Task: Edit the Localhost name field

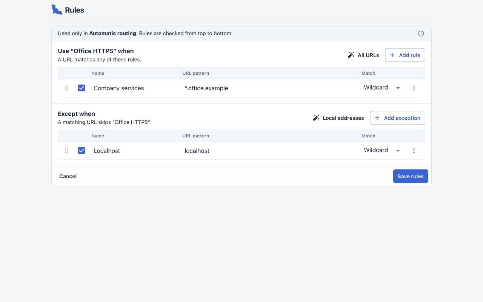Action: [135, 151]
